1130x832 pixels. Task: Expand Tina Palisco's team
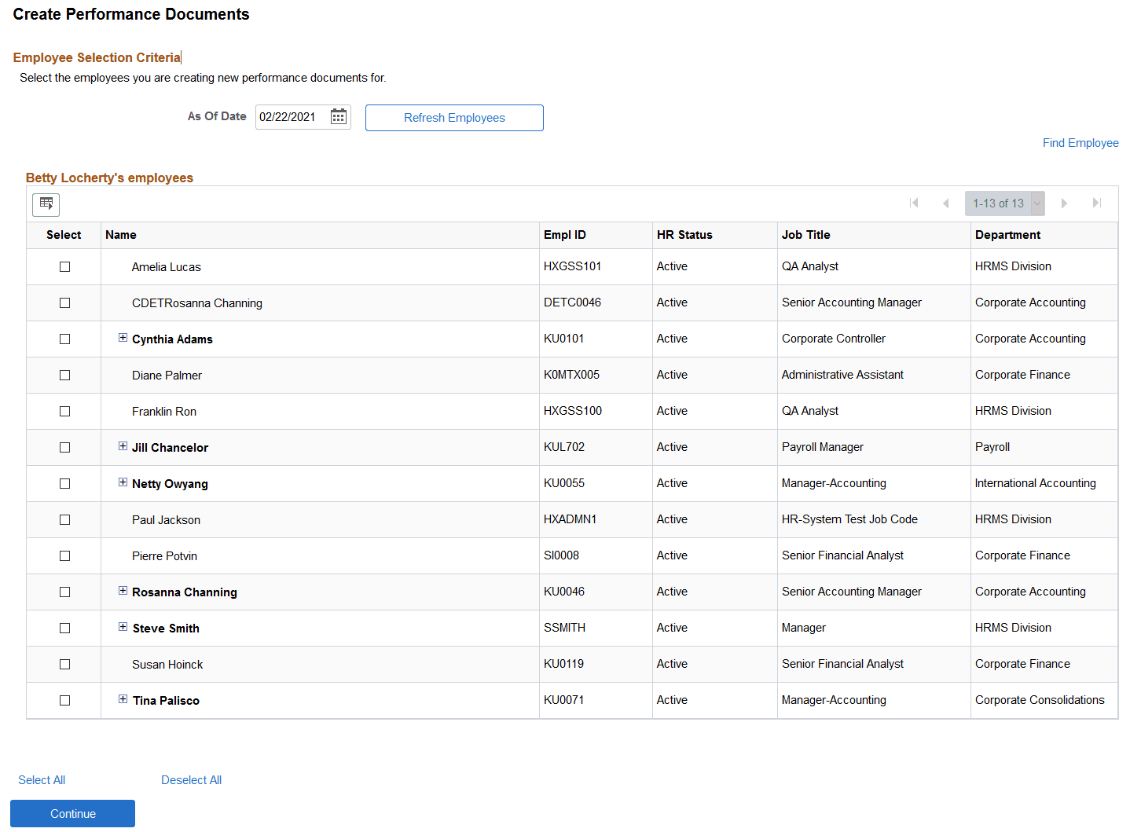pyautogui.click(x=123, y=698)
